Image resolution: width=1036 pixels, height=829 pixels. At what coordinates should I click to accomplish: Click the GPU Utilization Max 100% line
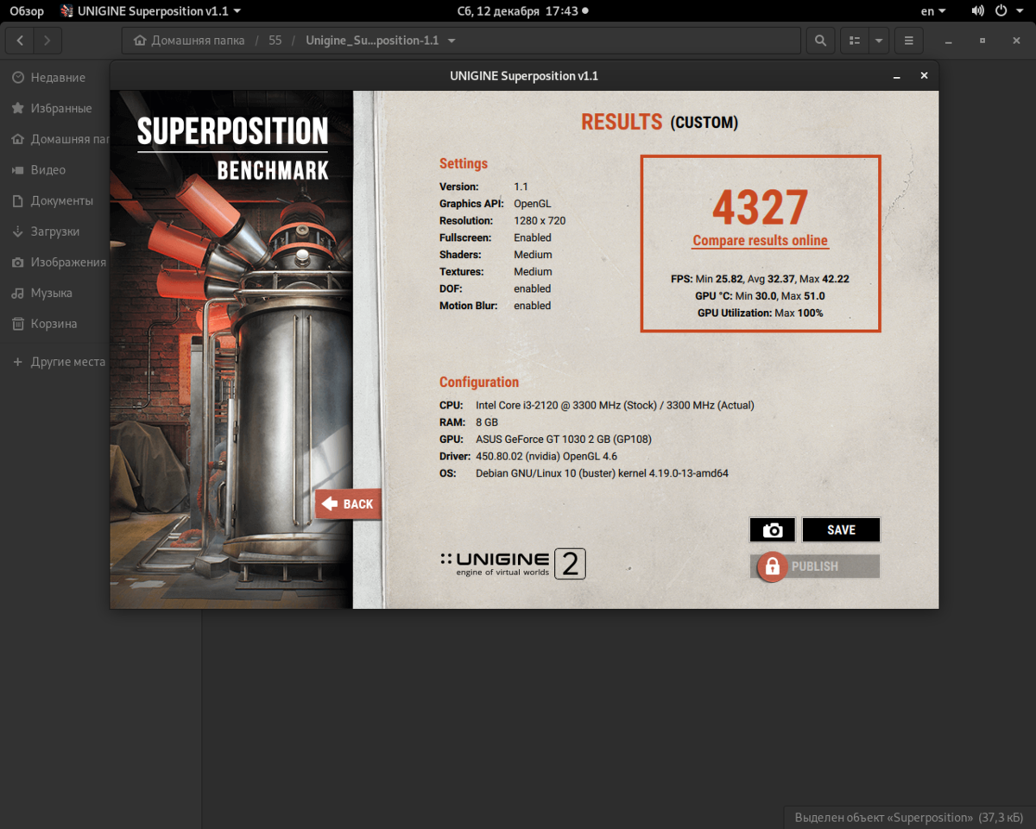(x=760, y=313)
